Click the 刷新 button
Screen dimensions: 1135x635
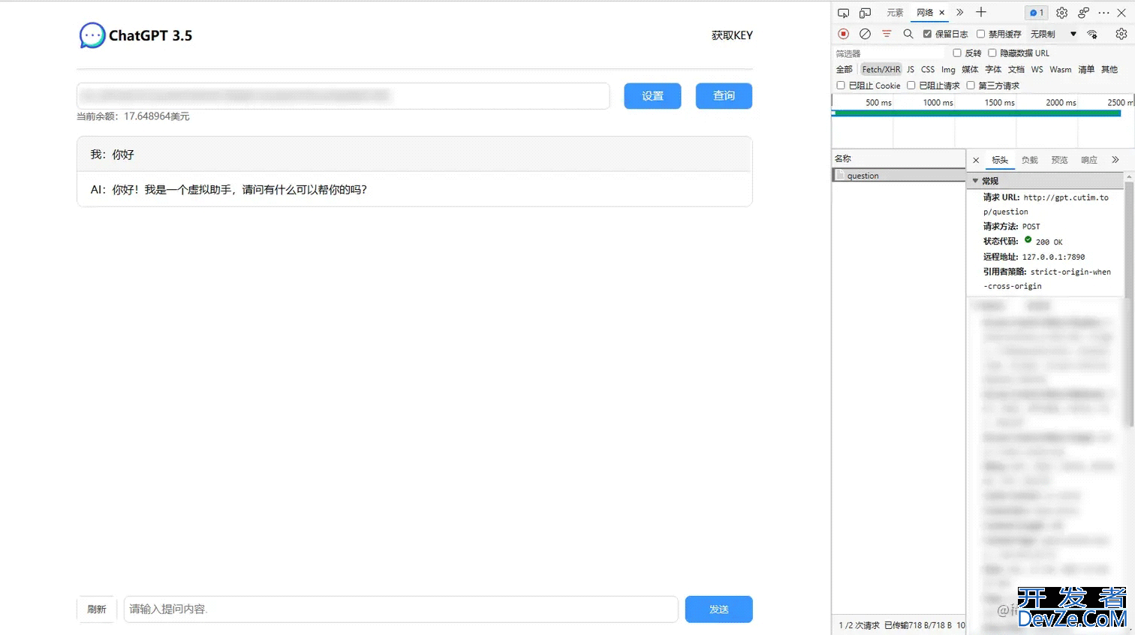tap(97, 609)
